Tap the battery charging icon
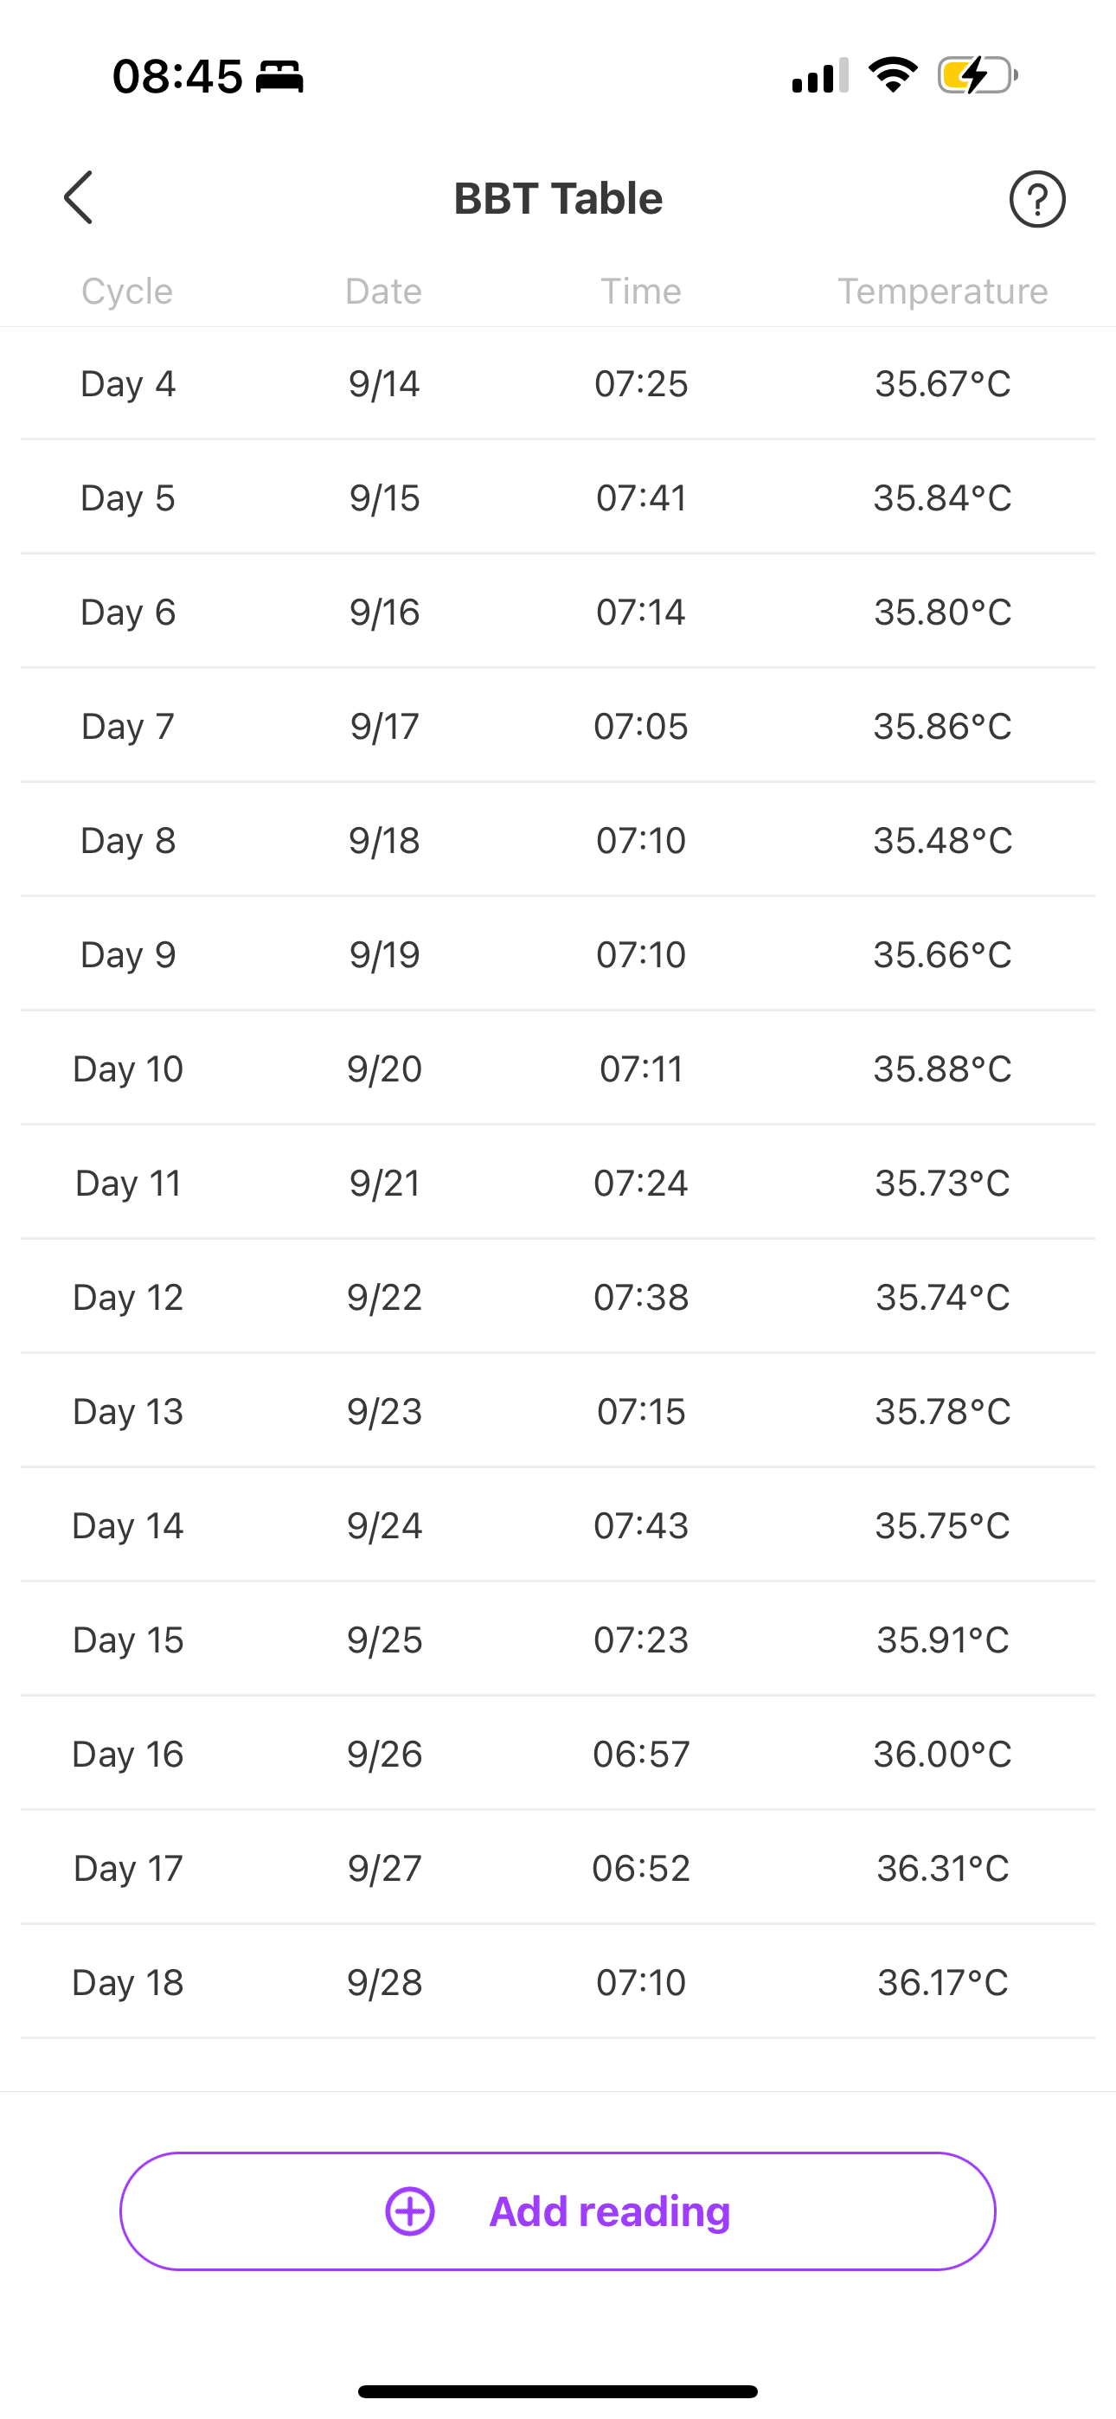The height and width of the screenshot is (2419, 1116). pos(977,75)
